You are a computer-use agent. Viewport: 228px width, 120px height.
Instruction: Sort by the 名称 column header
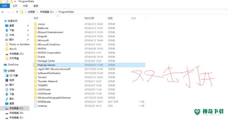click(36, 18)
